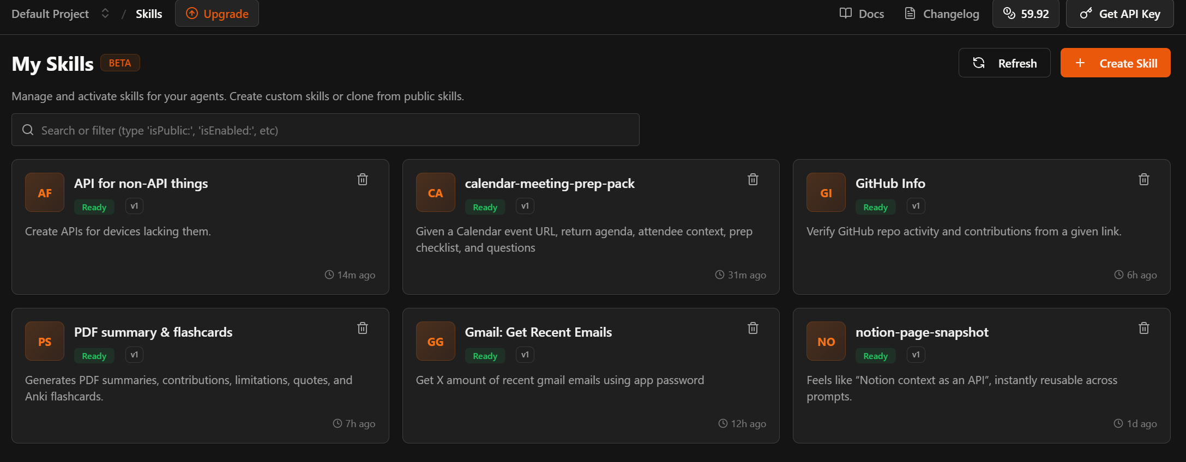The width and height of the screenshot is (1186, 462).
Task: Open the Changelog link
Action: [x=942, y=14]
